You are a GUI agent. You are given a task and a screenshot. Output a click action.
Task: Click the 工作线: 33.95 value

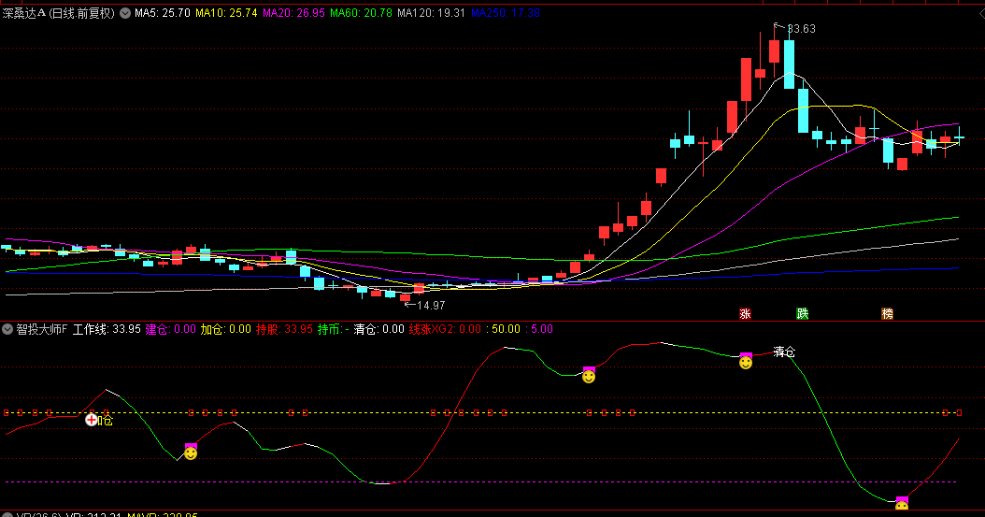(x=107, y=329)
